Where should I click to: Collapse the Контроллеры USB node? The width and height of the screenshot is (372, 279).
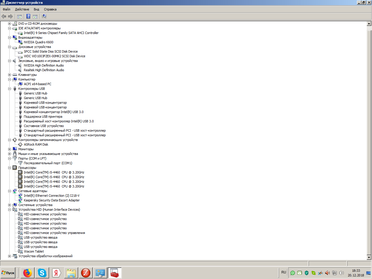[10, 89]
